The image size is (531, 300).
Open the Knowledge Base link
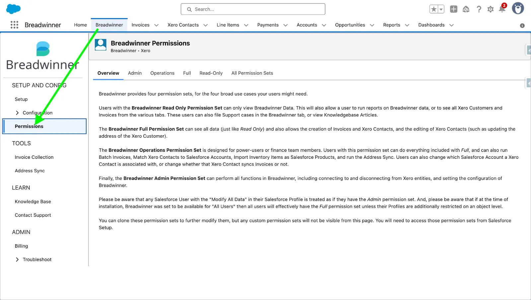tap(33, 202)
